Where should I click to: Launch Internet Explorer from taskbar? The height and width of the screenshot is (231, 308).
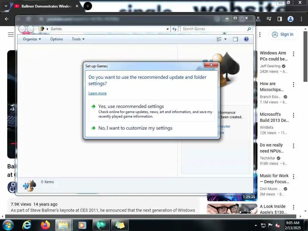pos(27,225)
